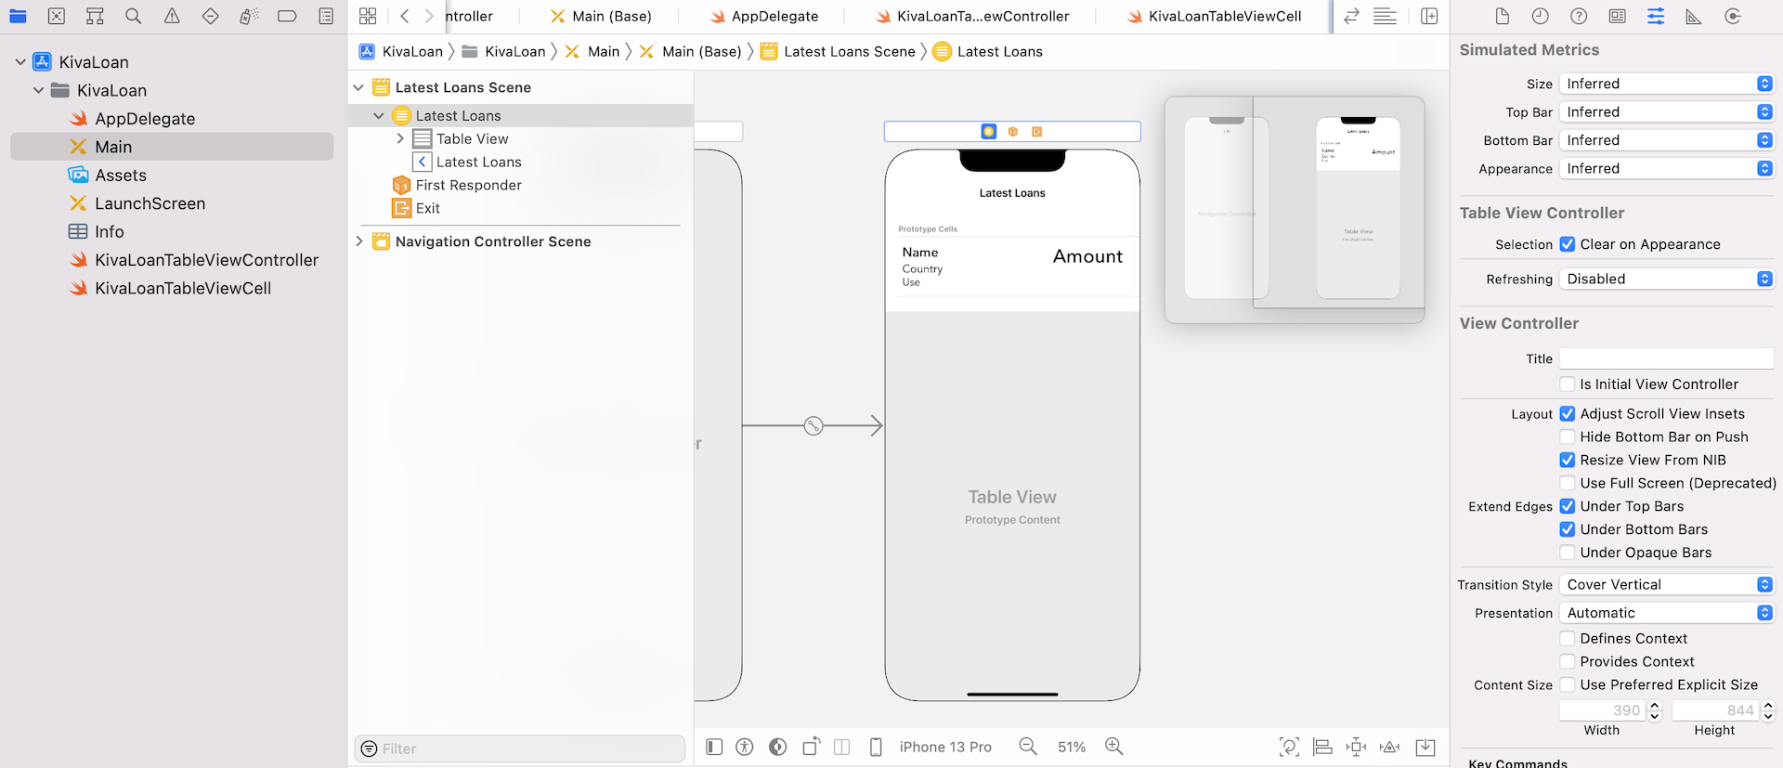Open KivaLoanTableViewController in project navigator
1783x768 pixels.
[x=206, y=260]
